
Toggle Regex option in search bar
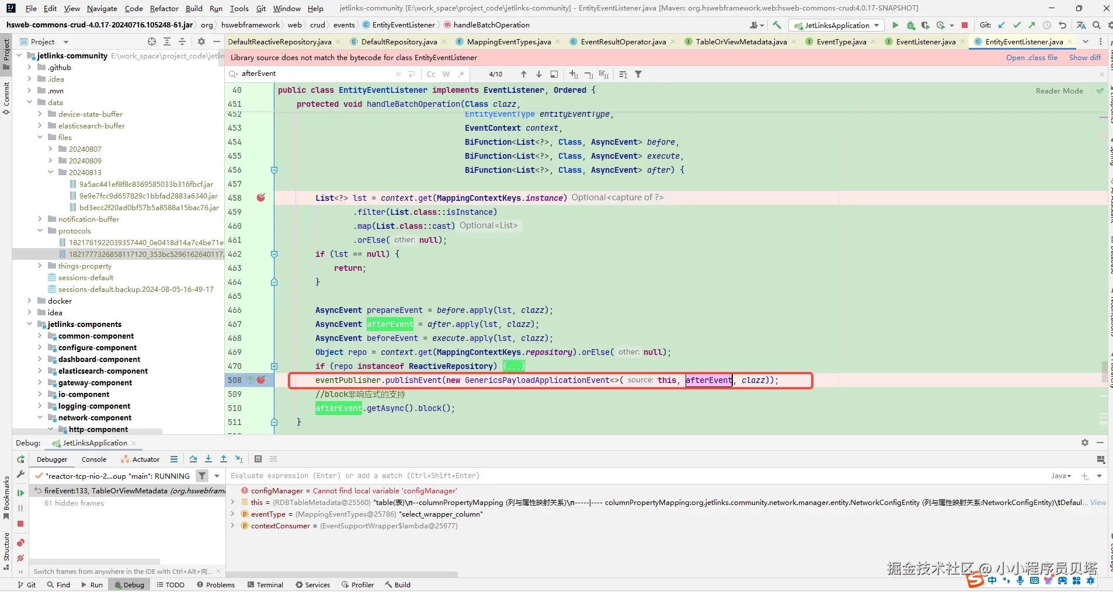point(461,74)
